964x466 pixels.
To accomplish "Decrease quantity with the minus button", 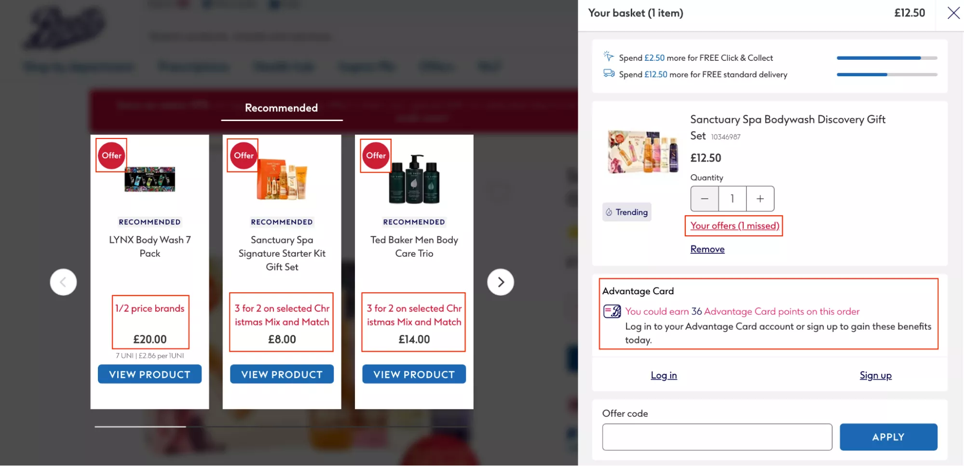I will coord(705,199).
